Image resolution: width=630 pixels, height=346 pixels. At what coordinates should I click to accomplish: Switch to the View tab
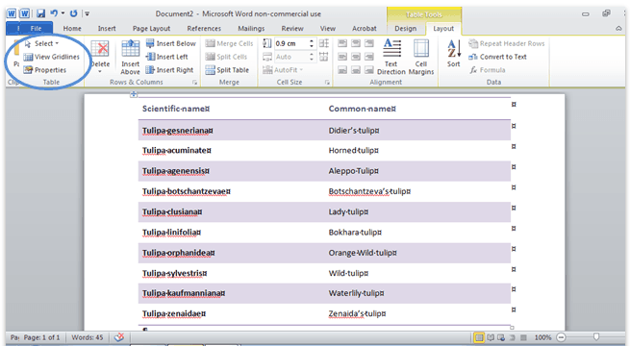tap(327, 29)
